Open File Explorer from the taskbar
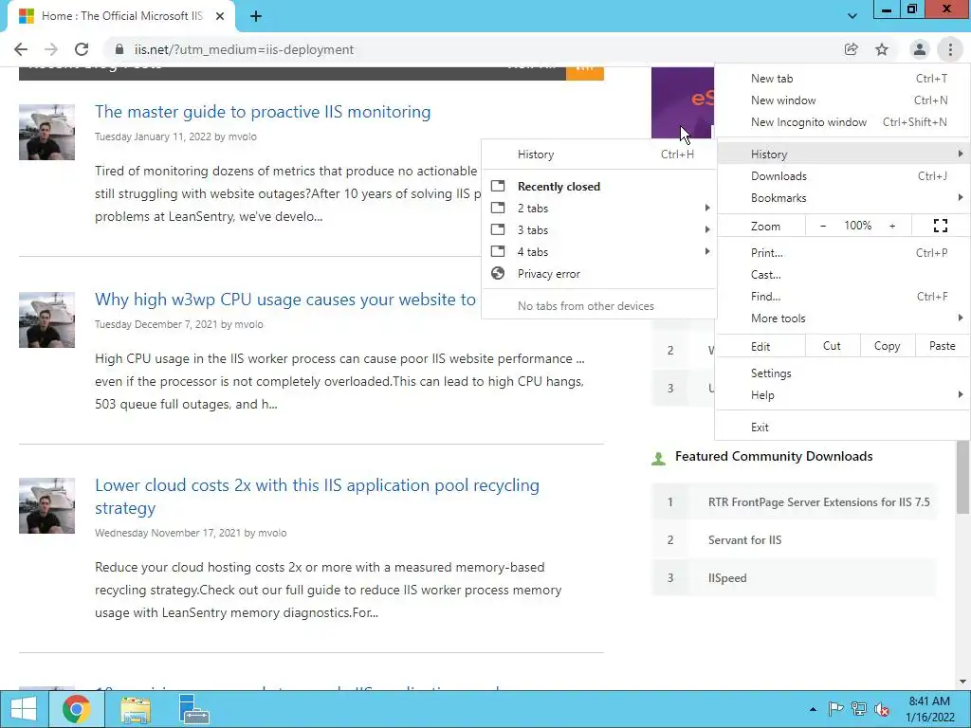The width and height of the screenshot is (971, 728). pyautogui.click(x=136, y=709)
